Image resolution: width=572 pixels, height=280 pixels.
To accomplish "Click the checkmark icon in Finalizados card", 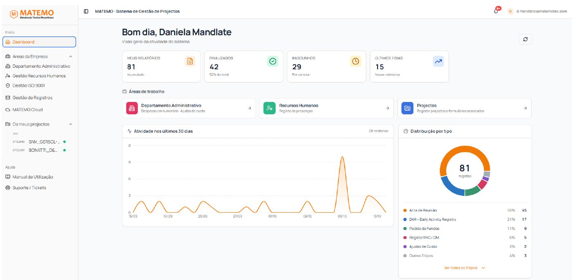I will point(273,61).
